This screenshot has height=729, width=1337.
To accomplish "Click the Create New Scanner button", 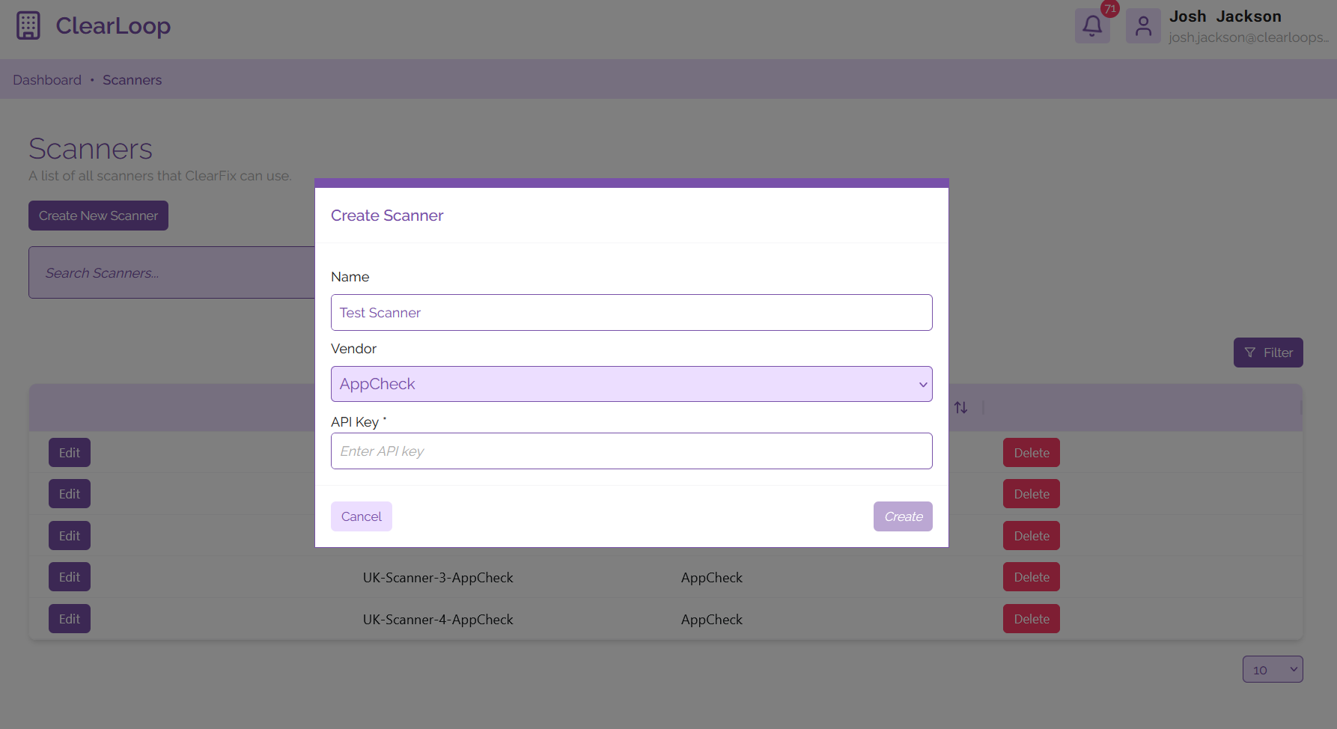I will pos(97,216).
